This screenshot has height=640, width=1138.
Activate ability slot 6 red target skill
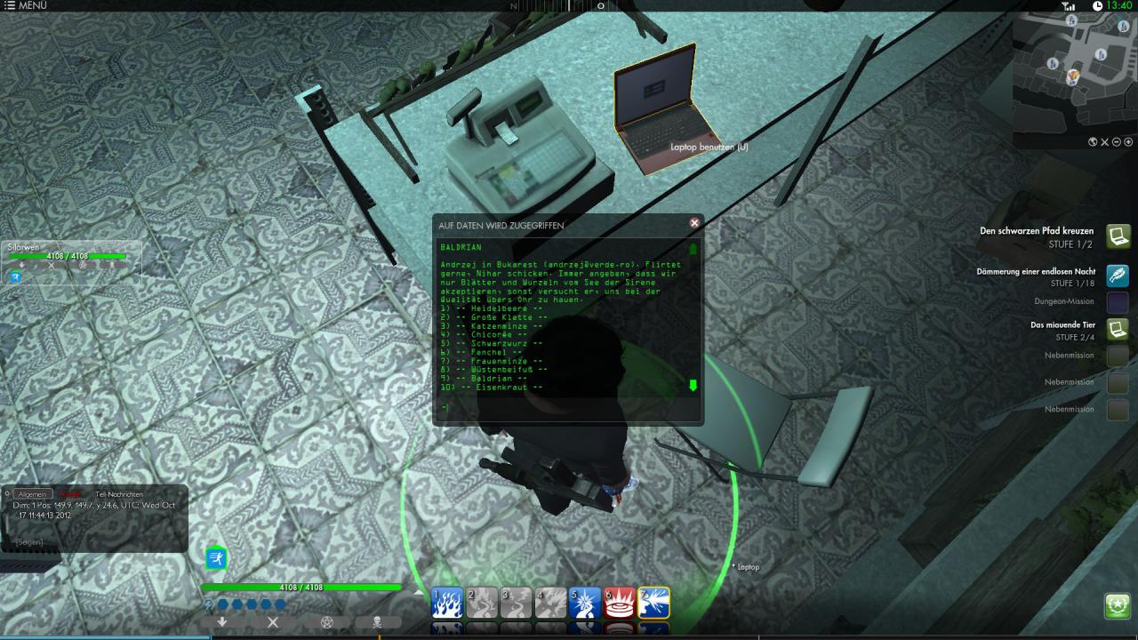[620, 603]
